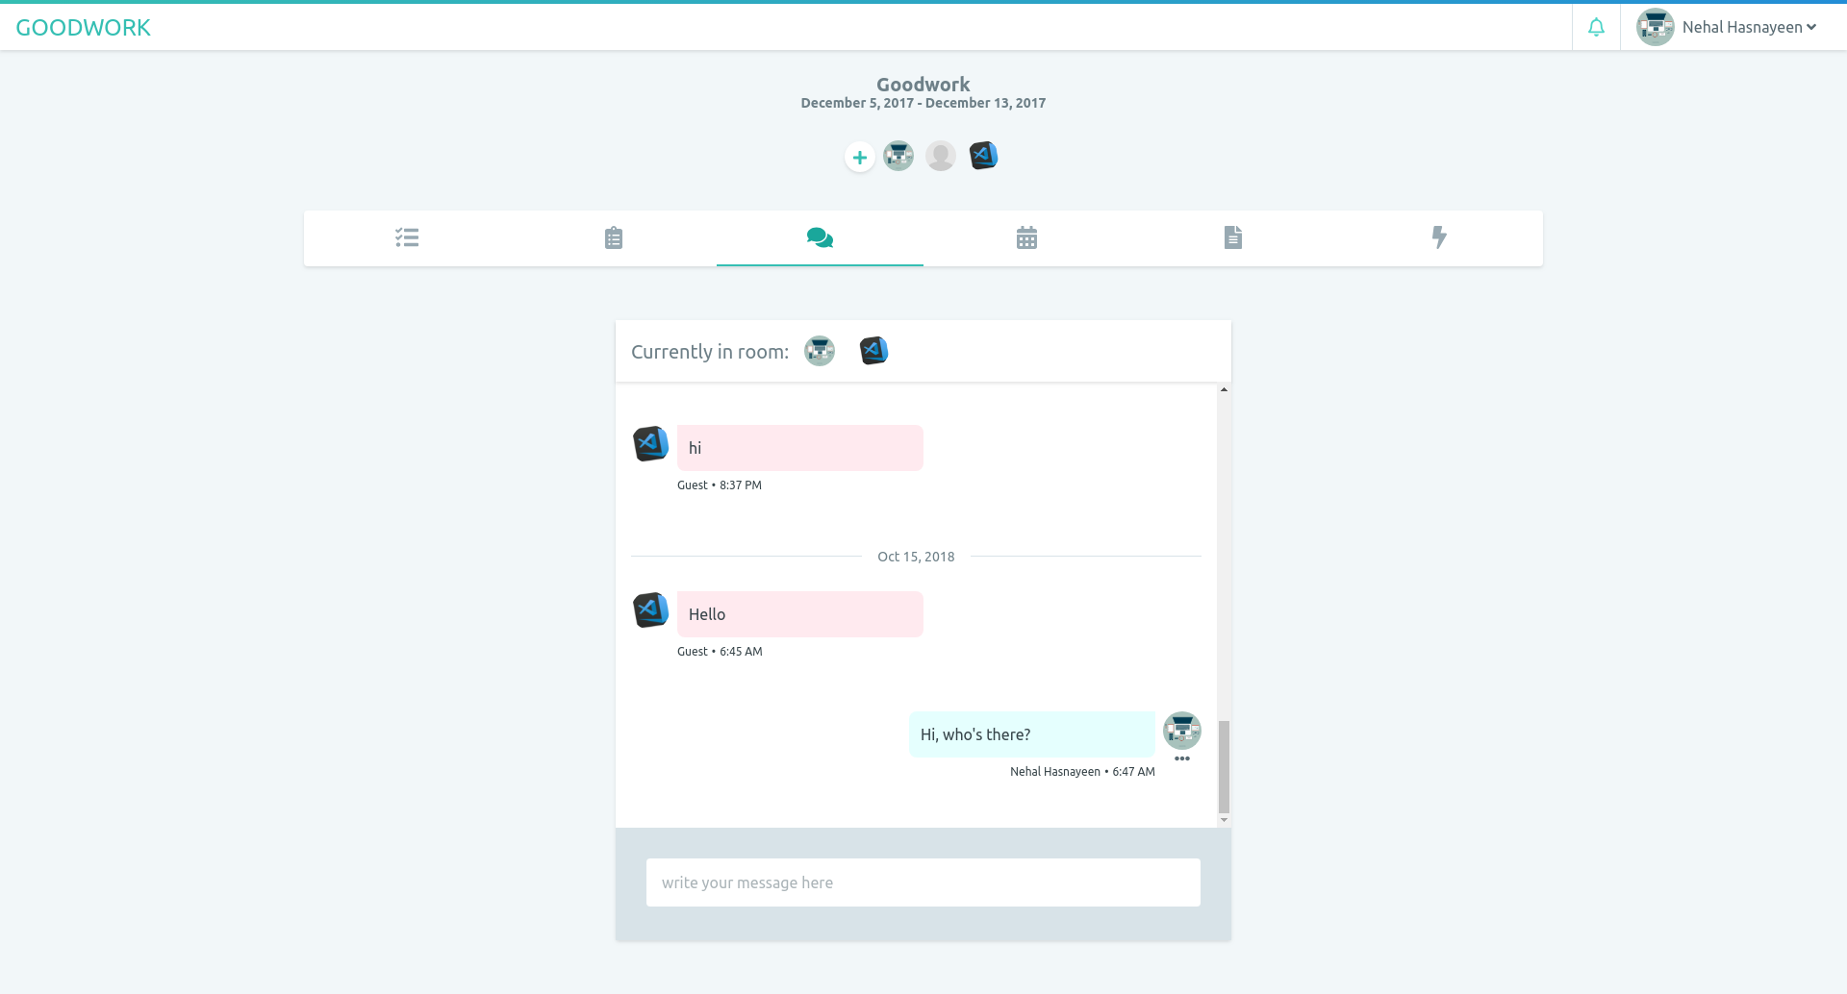Select the gray default member avatar

pos(941,156)
